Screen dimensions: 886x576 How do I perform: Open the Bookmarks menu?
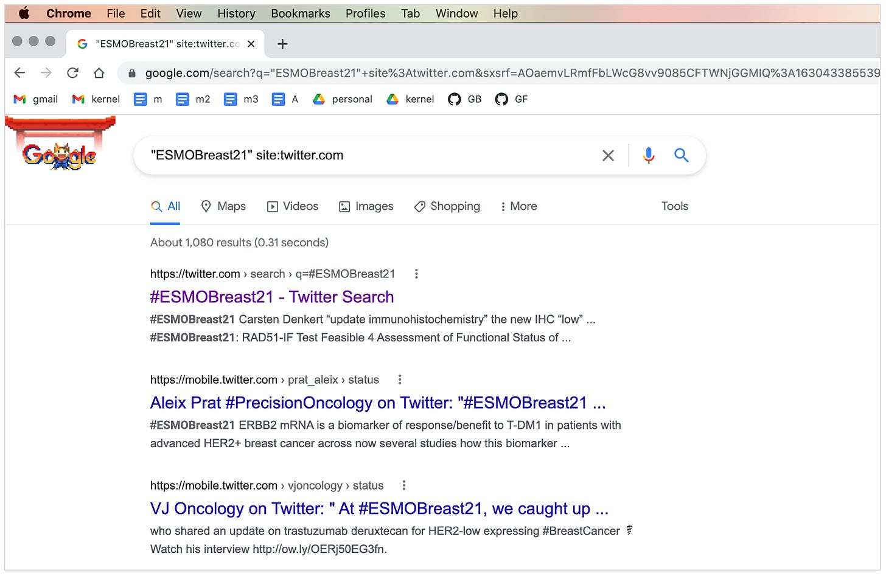(301, 13)
